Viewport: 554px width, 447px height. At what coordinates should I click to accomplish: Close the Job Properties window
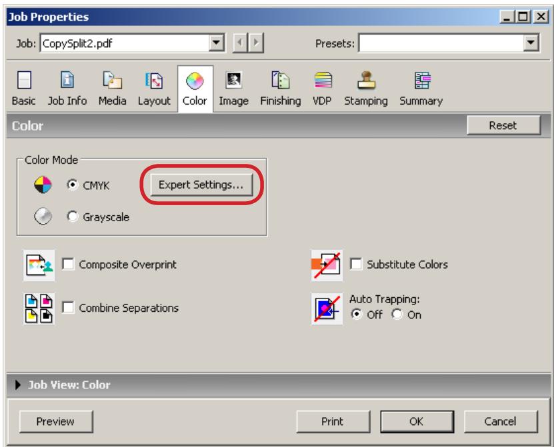(541, 17)
